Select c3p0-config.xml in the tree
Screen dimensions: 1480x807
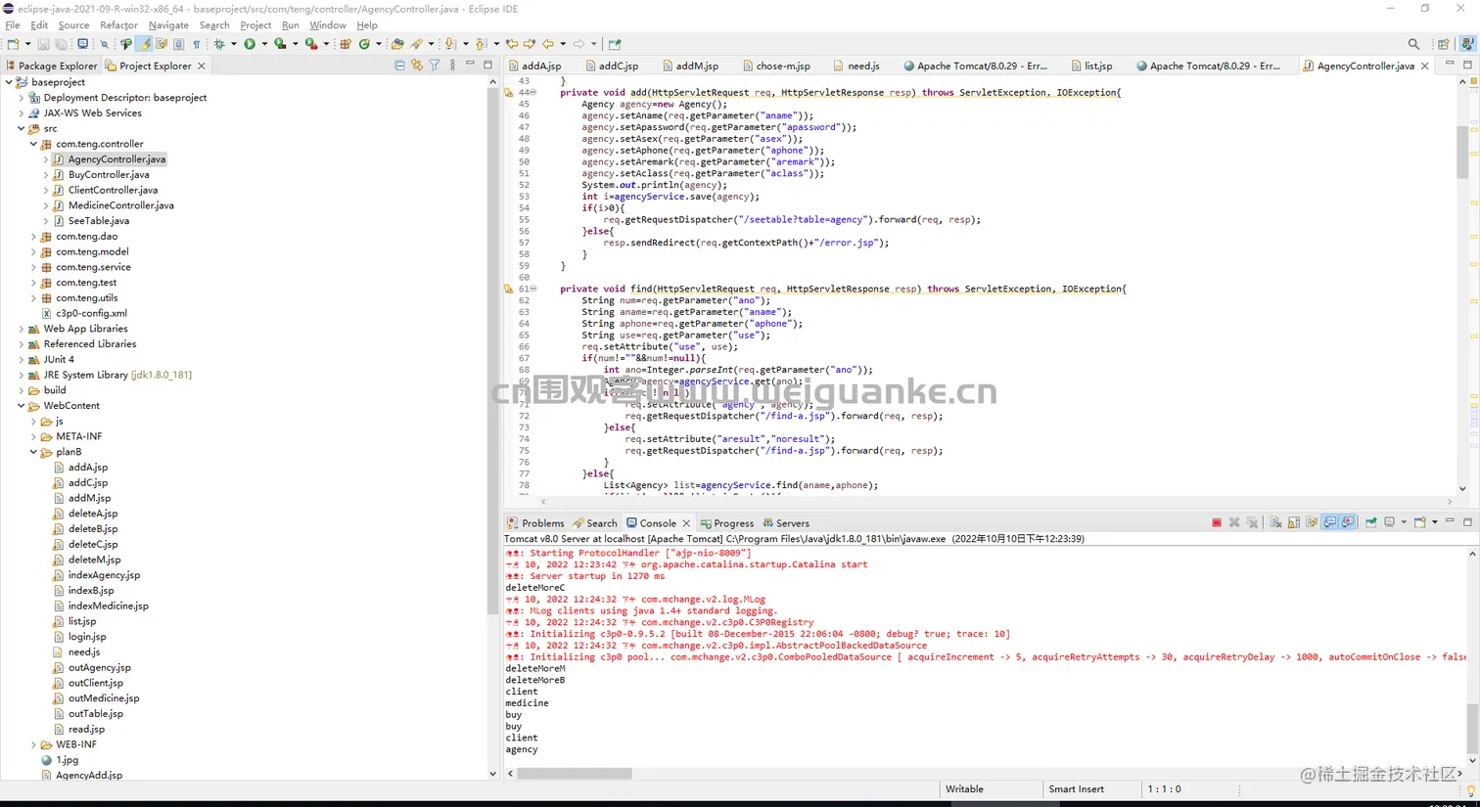pos(91,313)
